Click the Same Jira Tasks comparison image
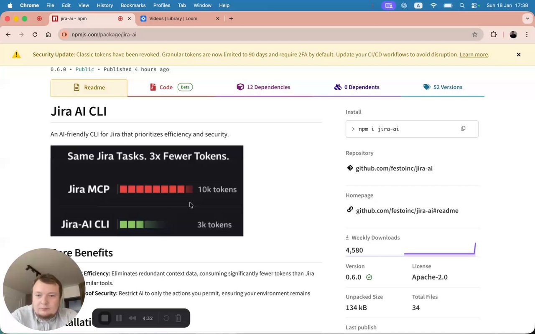 tap(147, 191)
